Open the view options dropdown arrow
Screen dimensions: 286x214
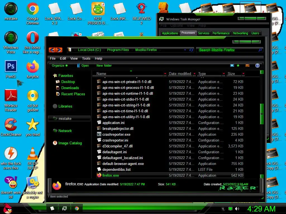click(238, 65)
